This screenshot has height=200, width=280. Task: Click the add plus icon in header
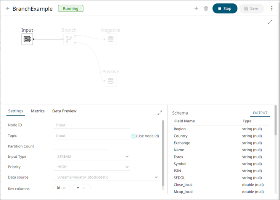coord(196,8)
